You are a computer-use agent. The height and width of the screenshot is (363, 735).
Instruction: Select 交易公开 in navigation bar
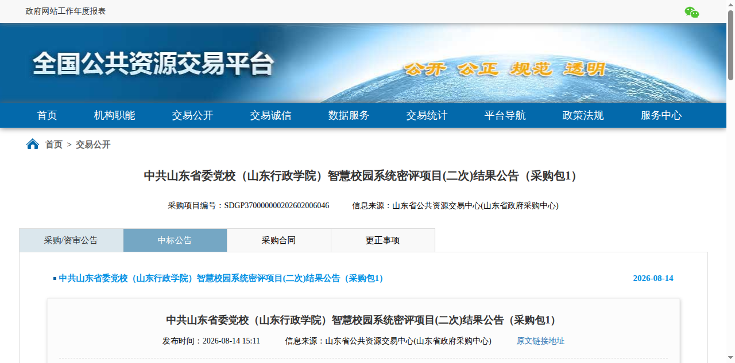193,115
